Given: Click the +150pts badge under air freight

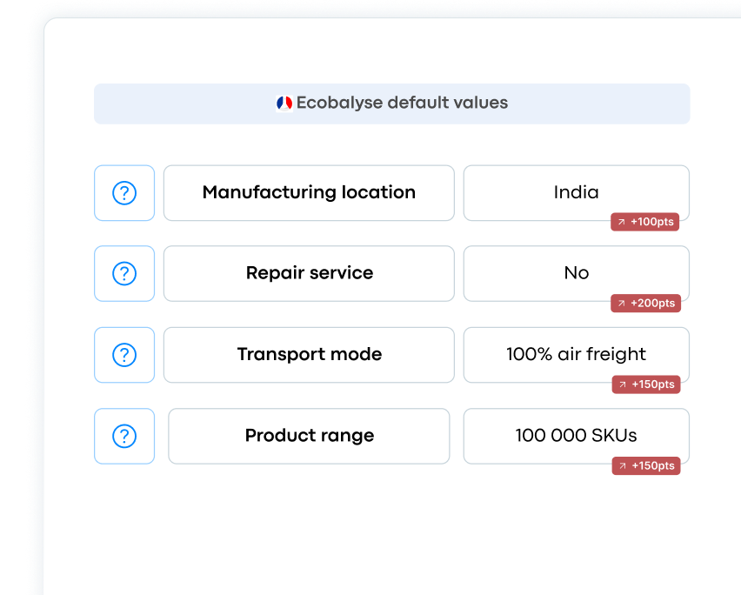Looking at the screenshot, I should [x=646, y=384].
